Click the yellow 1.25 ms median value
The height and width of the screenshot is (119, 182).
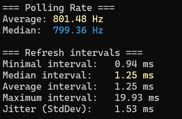point(134,75)
